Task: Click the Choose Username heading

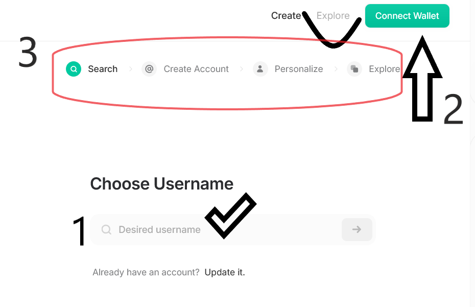Action: 161,184
